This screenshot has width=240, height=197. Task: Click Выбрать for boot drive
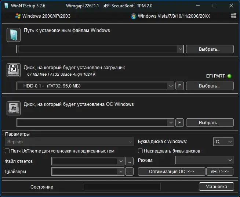tap(210, 86)
